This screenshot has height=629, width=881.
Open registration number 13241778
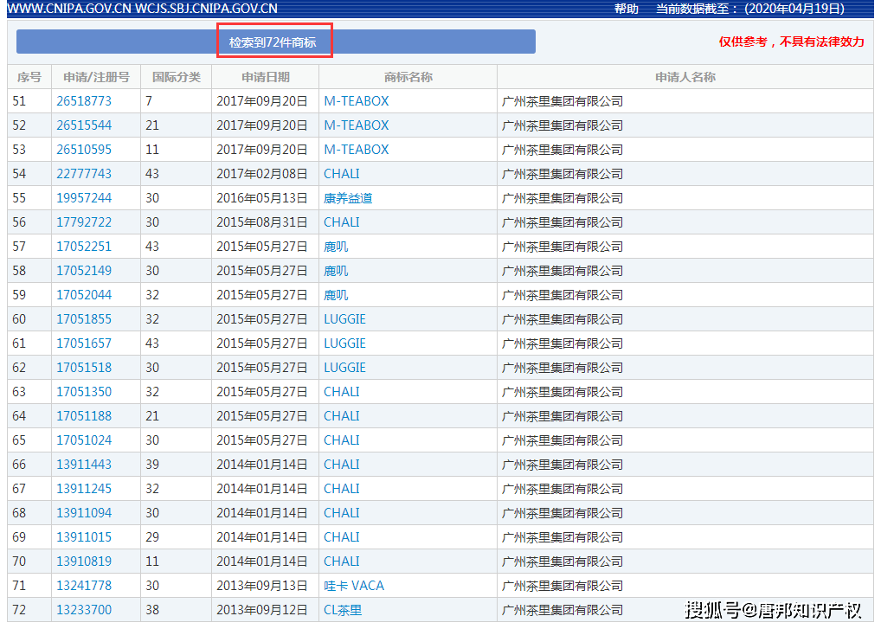point(84,585)
